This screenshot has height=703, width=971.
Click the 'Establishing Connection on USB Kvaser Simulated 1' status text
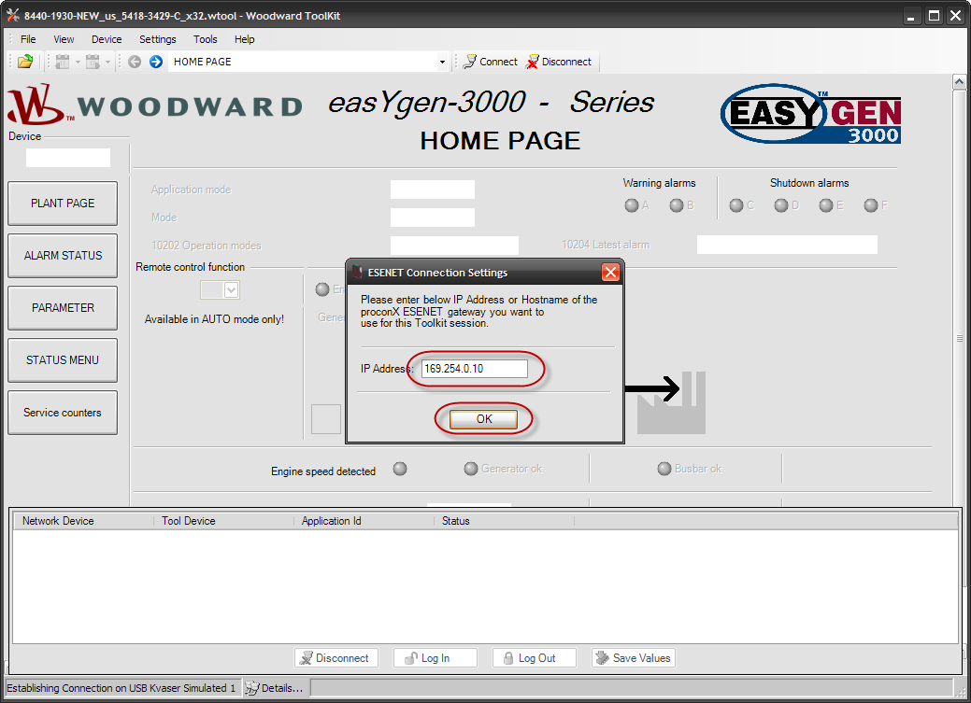pos(121,688)
